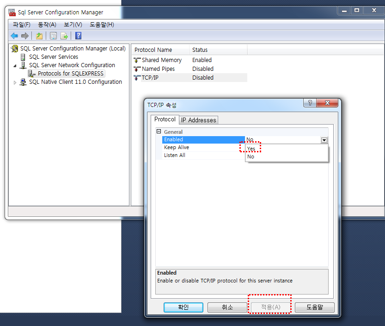
Task: Click the Disabled status of Named Pipes
Action: [203, 69]
